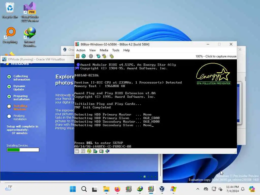Viewport: 260px width, 195px height.
Task: Open the Action menu in 86Box
Action: [81, 50]
